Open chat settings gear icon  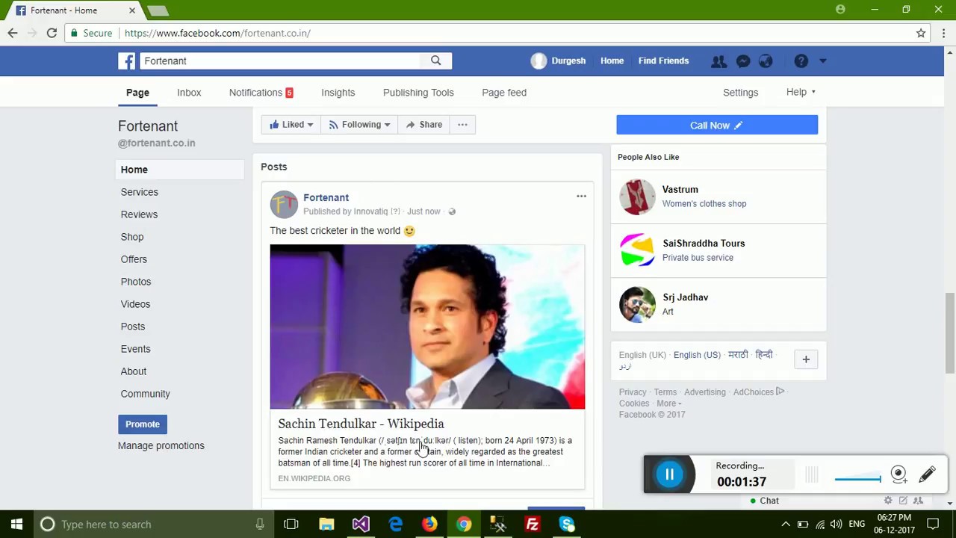coord(888,501)
